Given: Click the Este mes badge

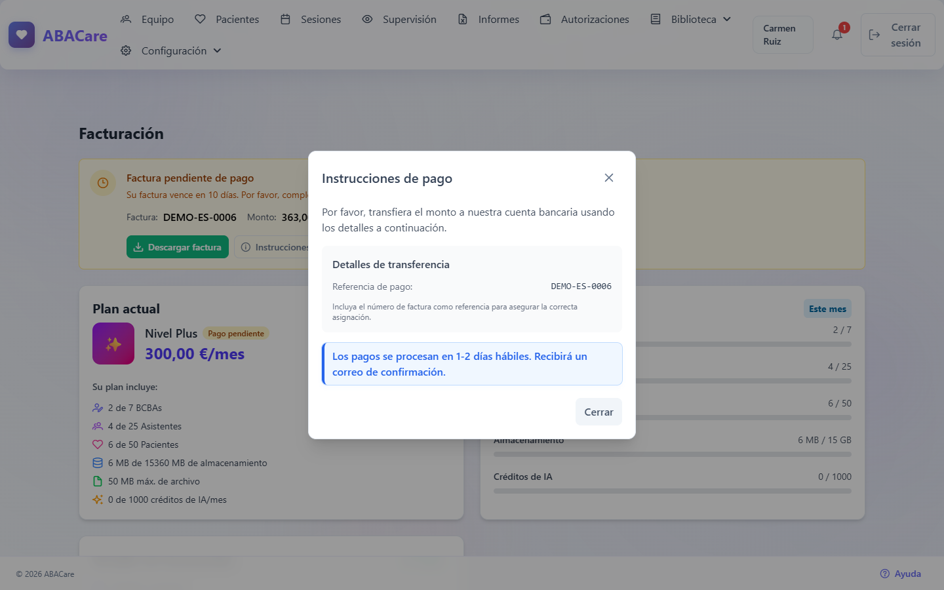Looking at the screenshot, I should (x=827, y=309).
